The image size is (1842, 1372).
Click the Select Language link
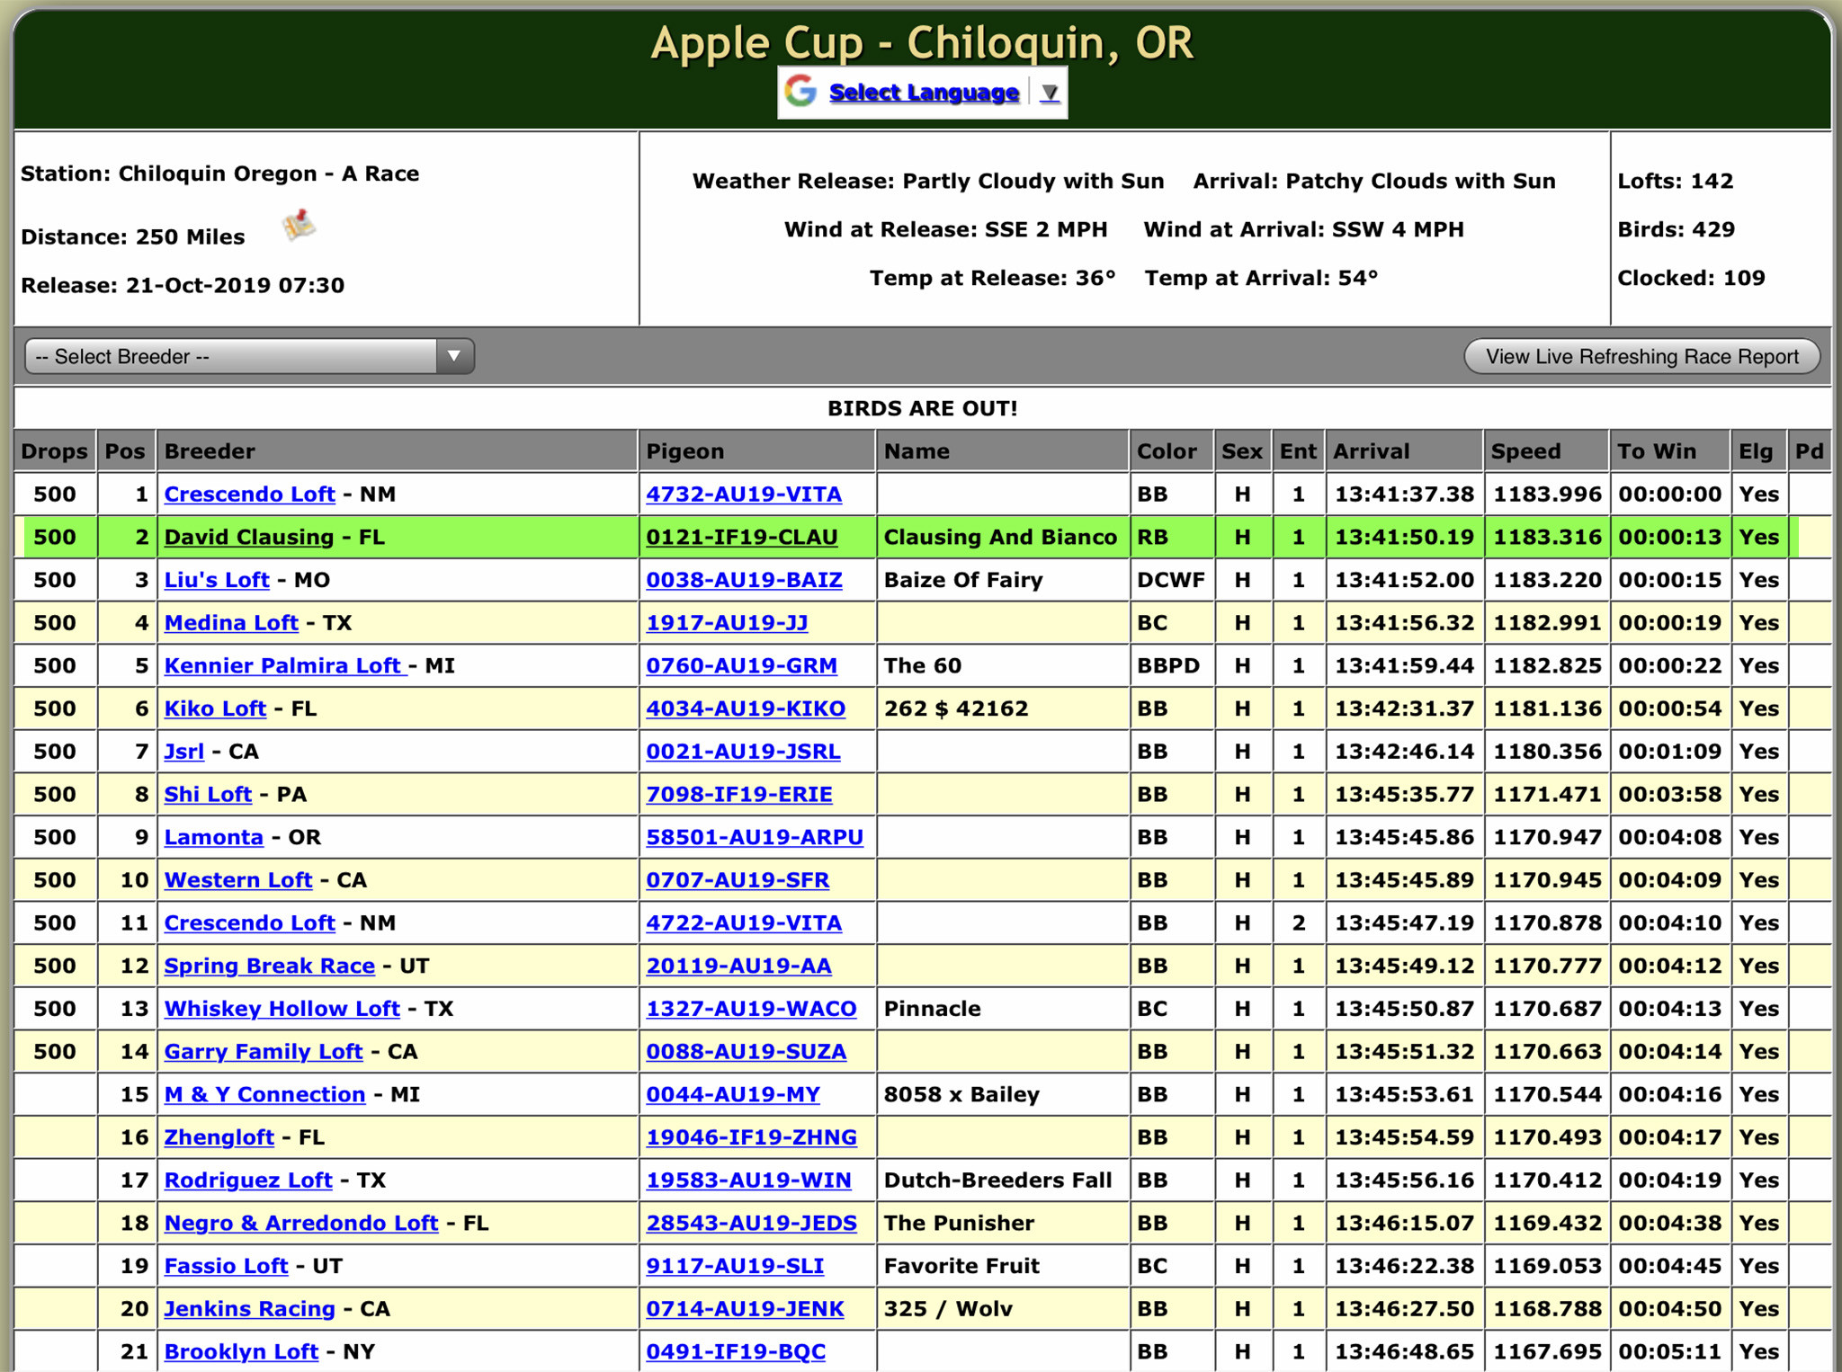click(x=924, y=93)
